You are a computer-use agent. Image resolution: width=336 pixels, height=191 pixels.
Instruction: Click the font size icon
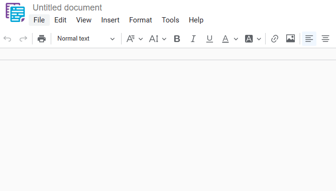pyautogui.click(x=154, y=39)
